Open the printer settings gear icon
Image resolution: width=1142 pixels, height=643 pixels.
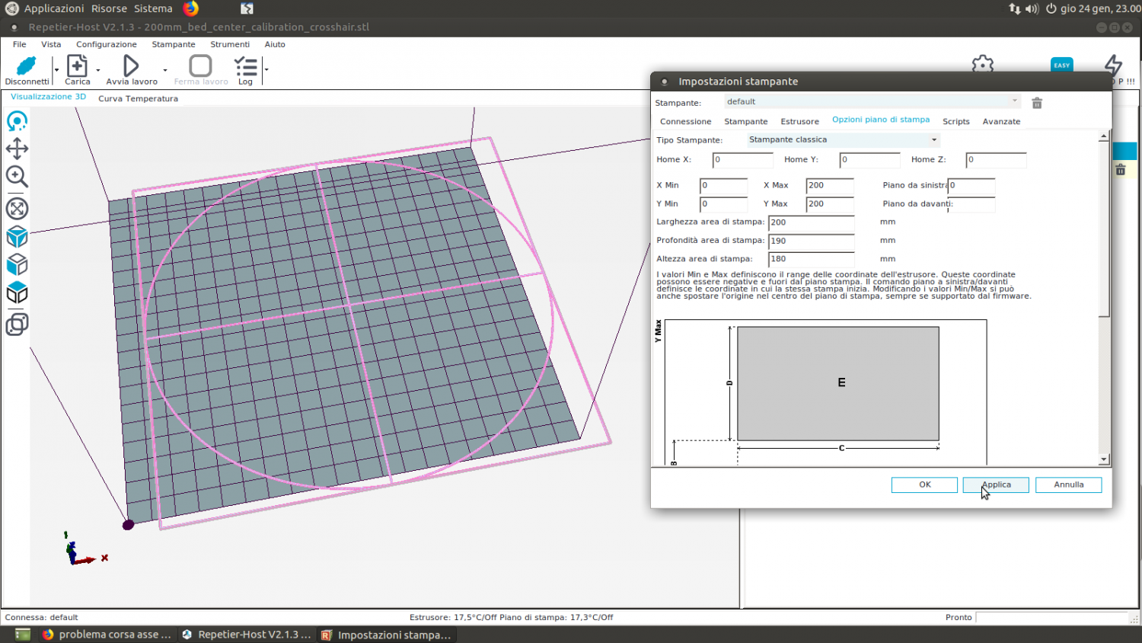pyautogui.click(x=983, y=64)
